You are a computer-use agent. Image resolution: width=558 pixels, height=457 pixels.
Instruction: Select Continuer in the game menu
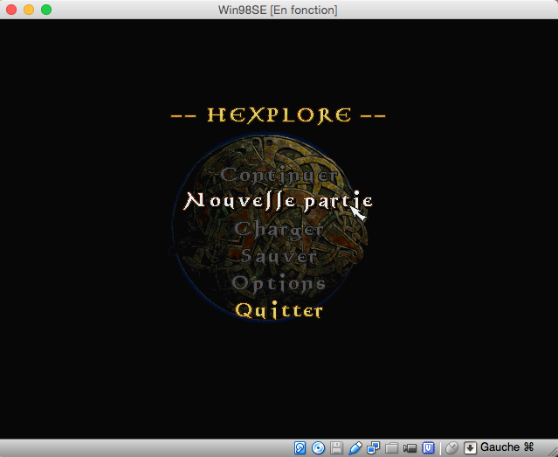click(279, 175)
